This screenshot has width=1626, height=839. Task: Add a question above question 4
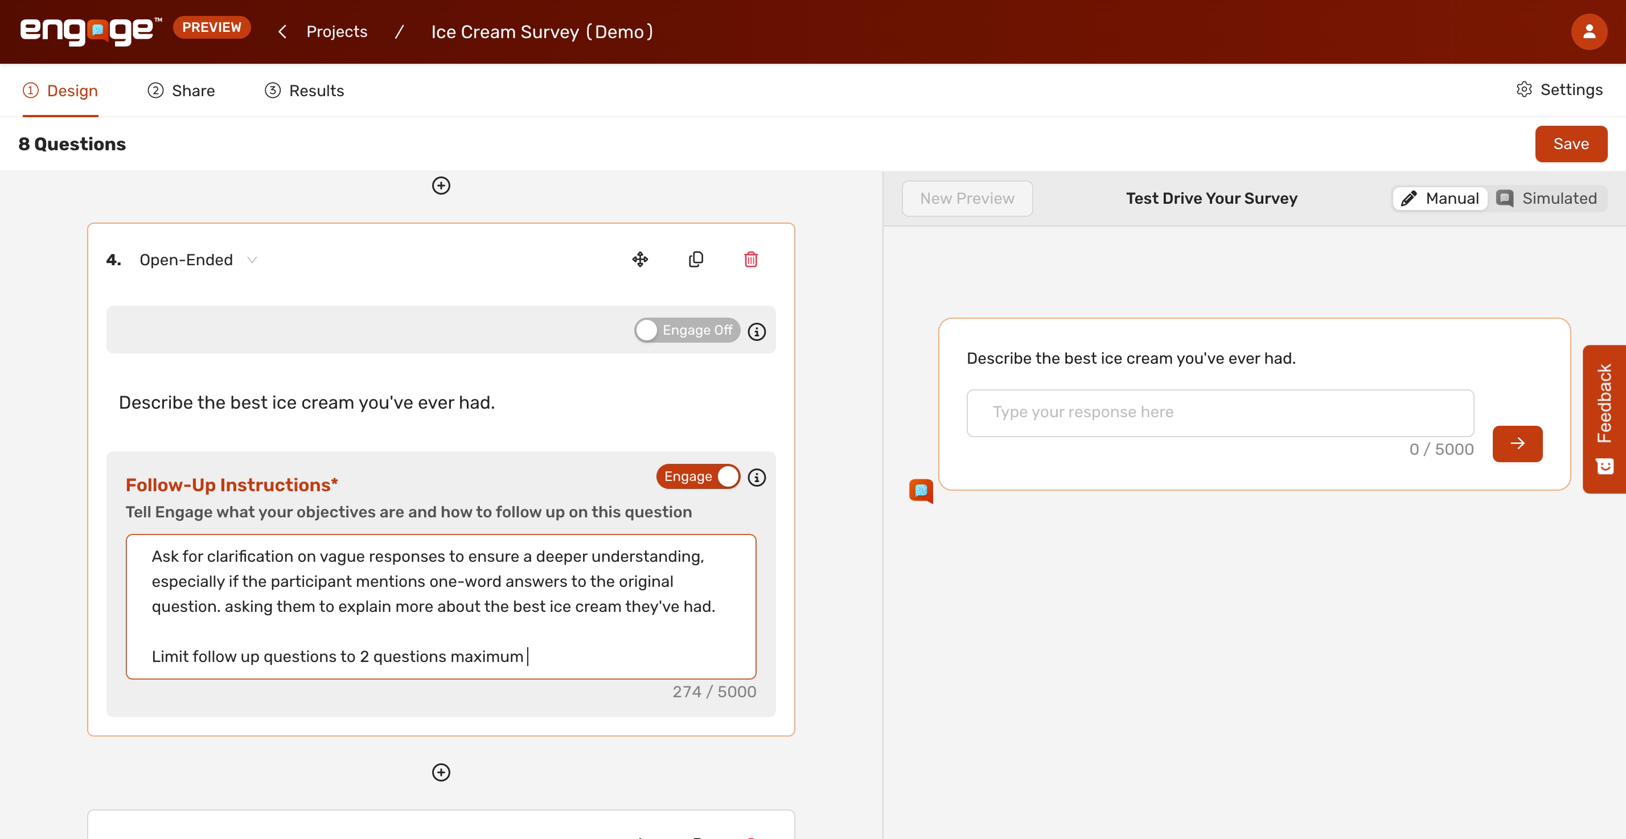[441, 186]
